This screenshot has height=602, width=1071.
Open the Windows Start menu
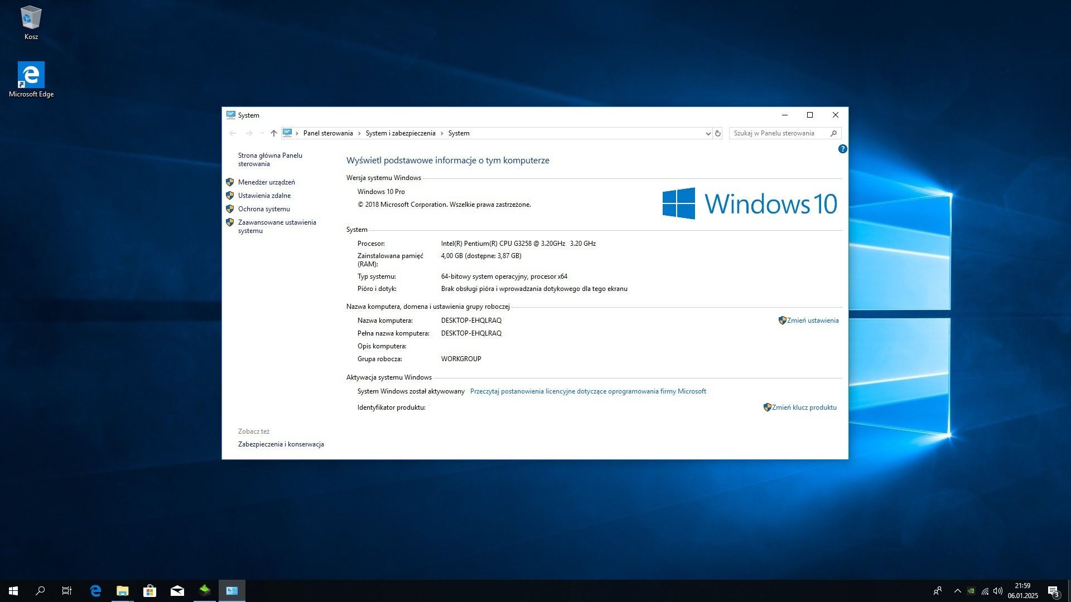(13, 591)
